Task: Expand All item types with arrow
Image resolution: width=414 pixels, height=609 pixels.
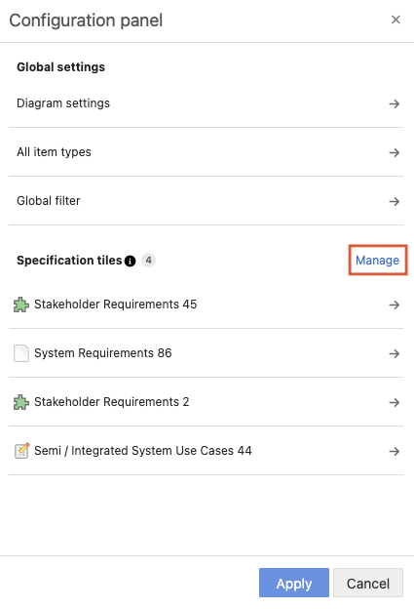Action: tap(395, 152)
